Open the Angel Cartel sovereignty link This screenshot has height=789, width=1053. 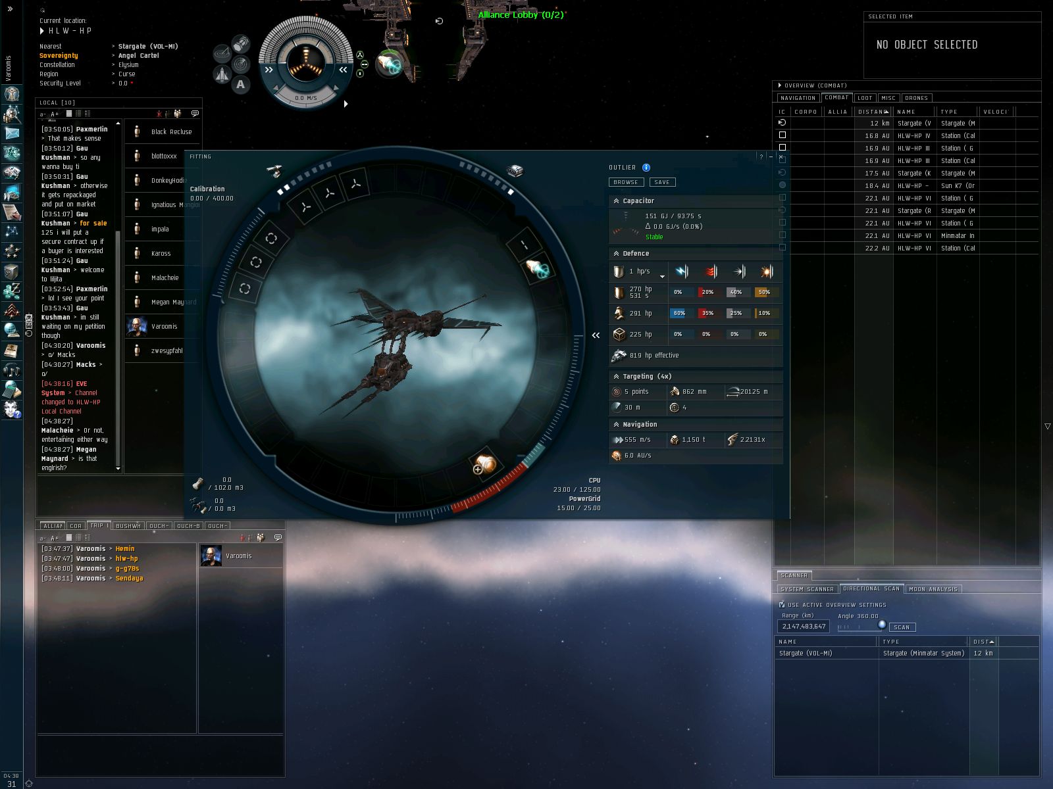pyautogui.click(x=139, y=56)
